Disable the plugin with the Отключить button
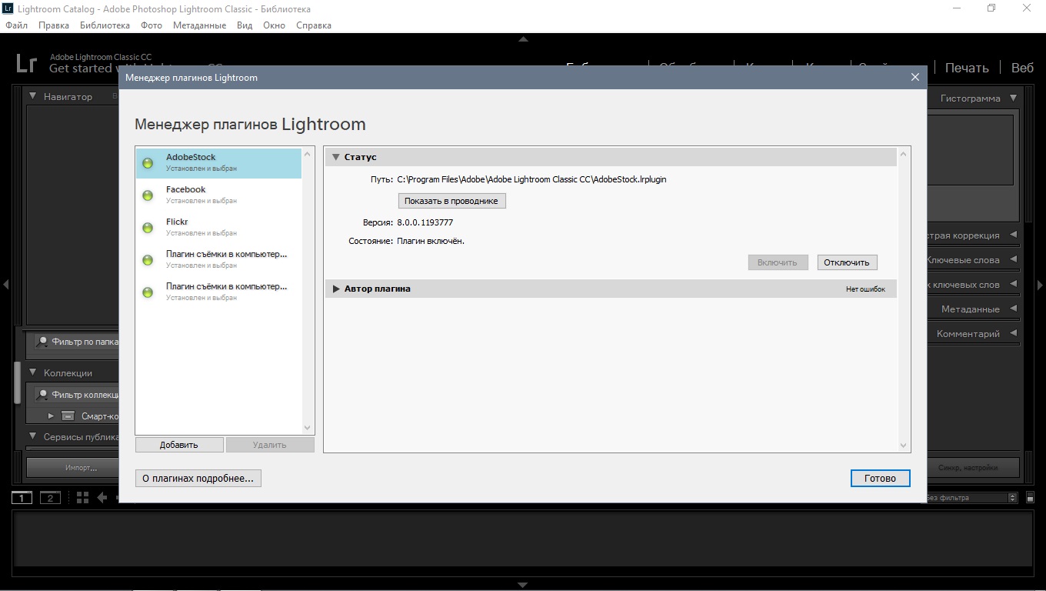The image size is (1046, 591). coord(846,262)
